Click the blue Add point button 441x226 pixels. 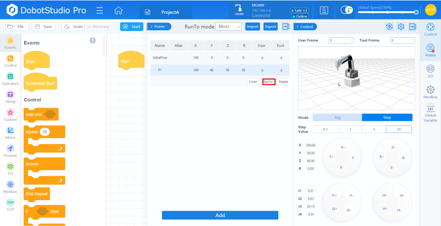click(220, 215)
